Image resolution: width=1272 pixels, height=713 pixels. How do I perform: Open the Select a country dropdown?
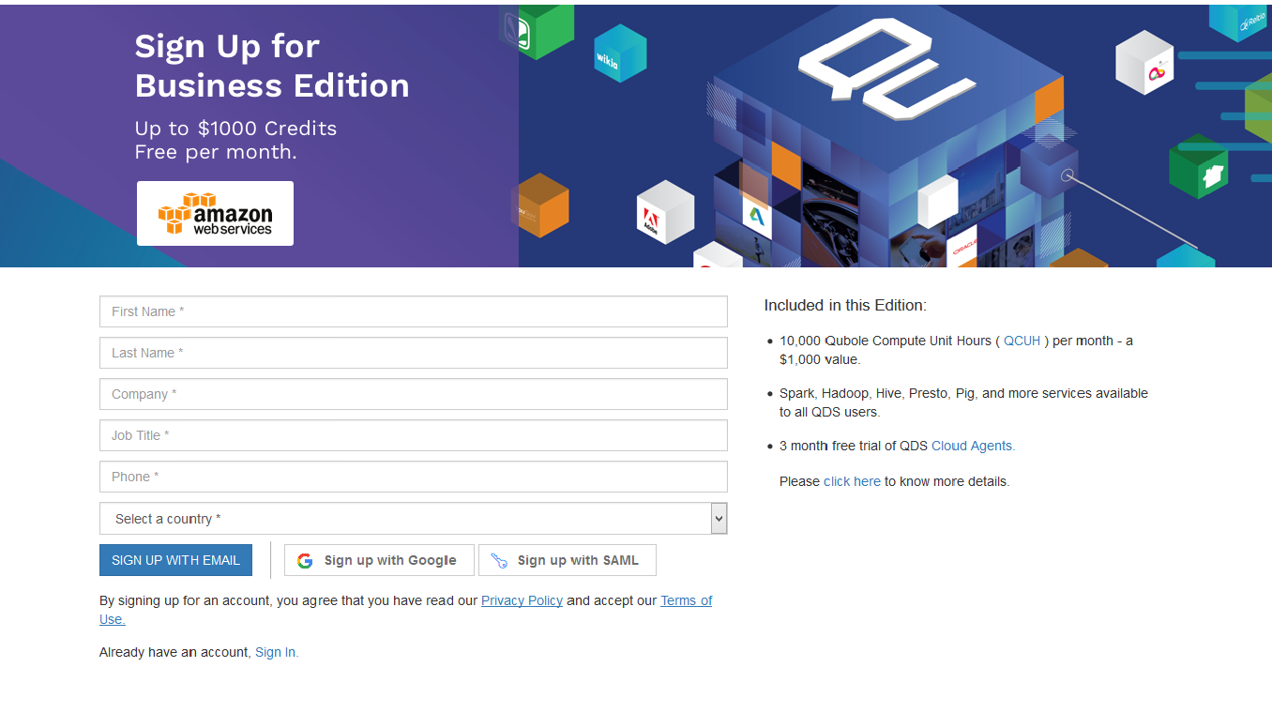413,518
